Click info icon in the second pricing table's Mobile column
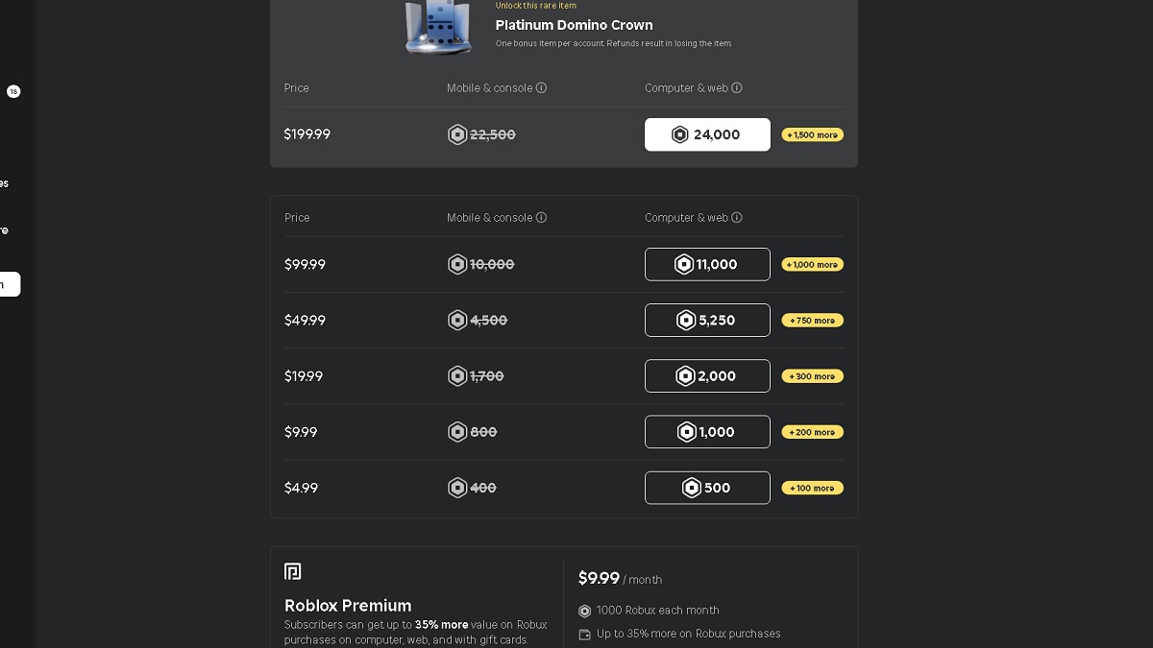Image resolution: width=1153 pixels, height=648 pixels. 542,217
